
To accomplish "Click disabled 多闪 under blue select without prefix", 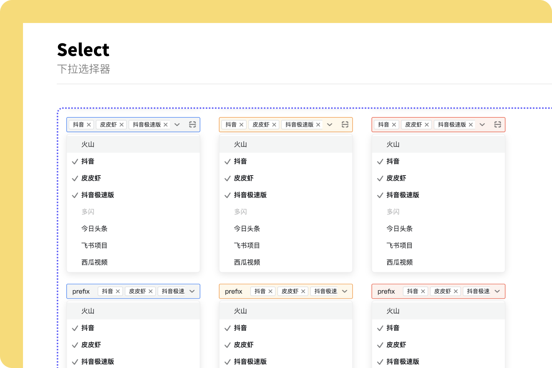I will (x=133, y=212).
